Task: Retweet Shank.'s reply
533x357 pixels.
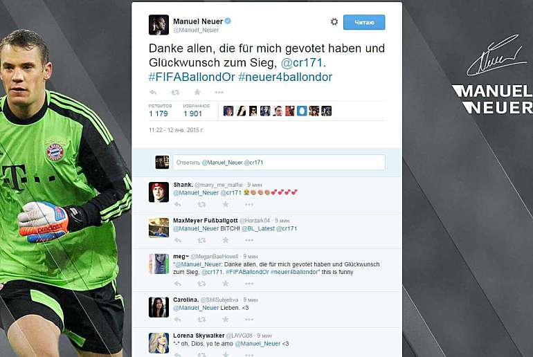Action: [x=201, y=204]
